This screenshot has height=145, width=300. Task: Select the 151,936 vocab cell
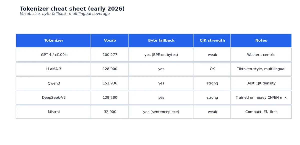pos(110,83)
